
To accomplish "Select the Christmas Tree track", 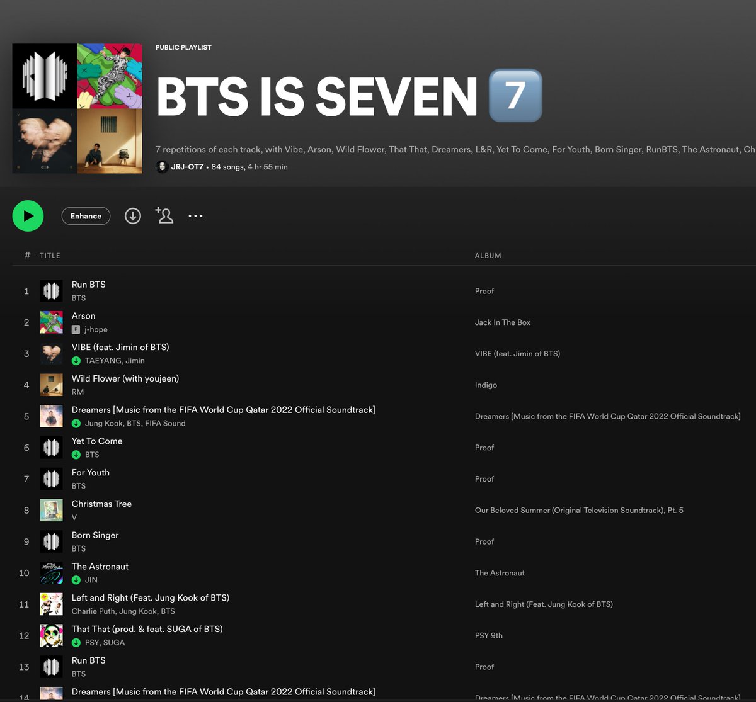I will (101, 504).
